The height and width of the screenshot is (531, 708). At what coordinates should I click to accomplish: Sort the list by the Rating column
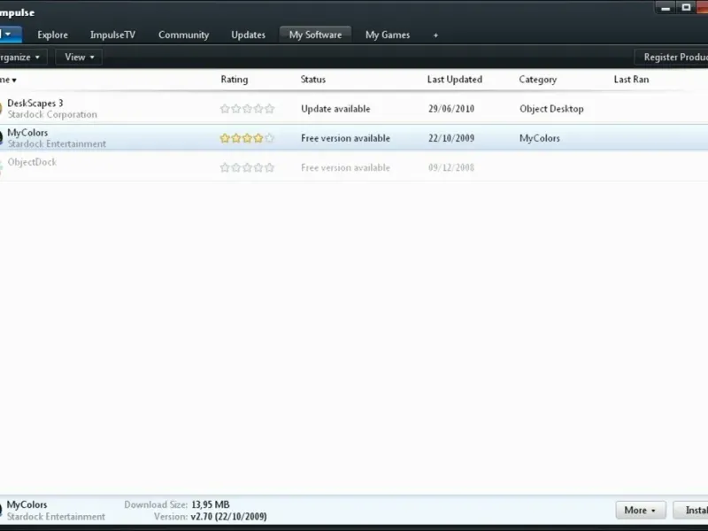[x=235, y=80]
